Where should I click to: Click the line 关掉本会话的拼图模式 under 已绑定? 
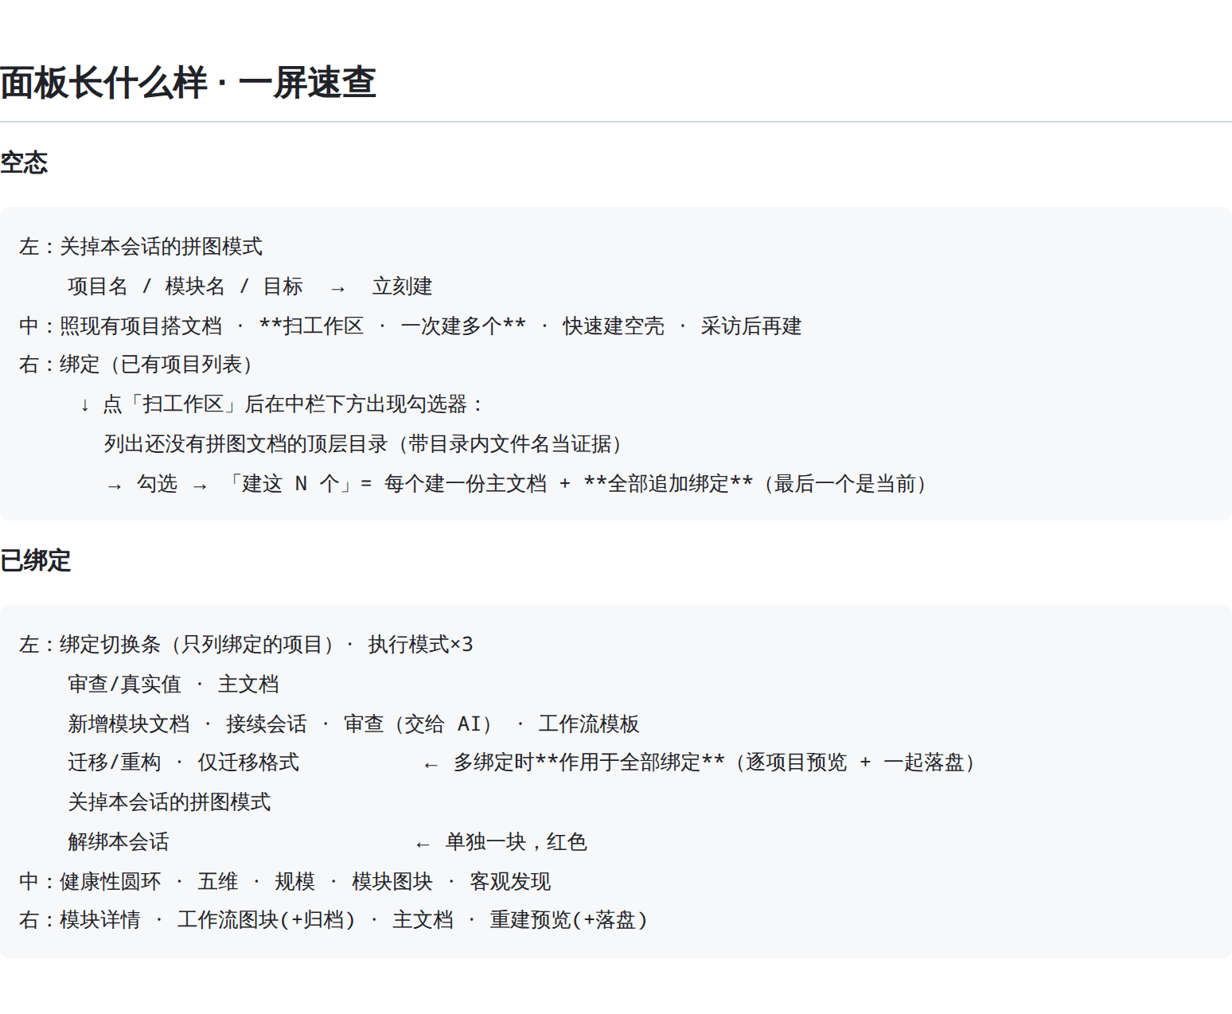coord(170,802)
